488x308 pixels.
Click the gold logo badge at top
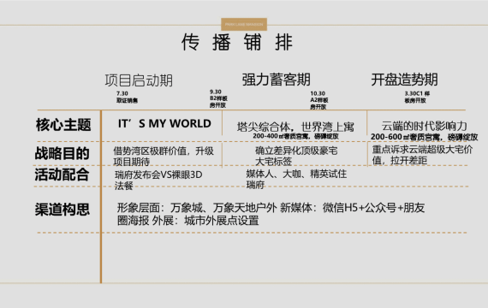coord(244,24)
